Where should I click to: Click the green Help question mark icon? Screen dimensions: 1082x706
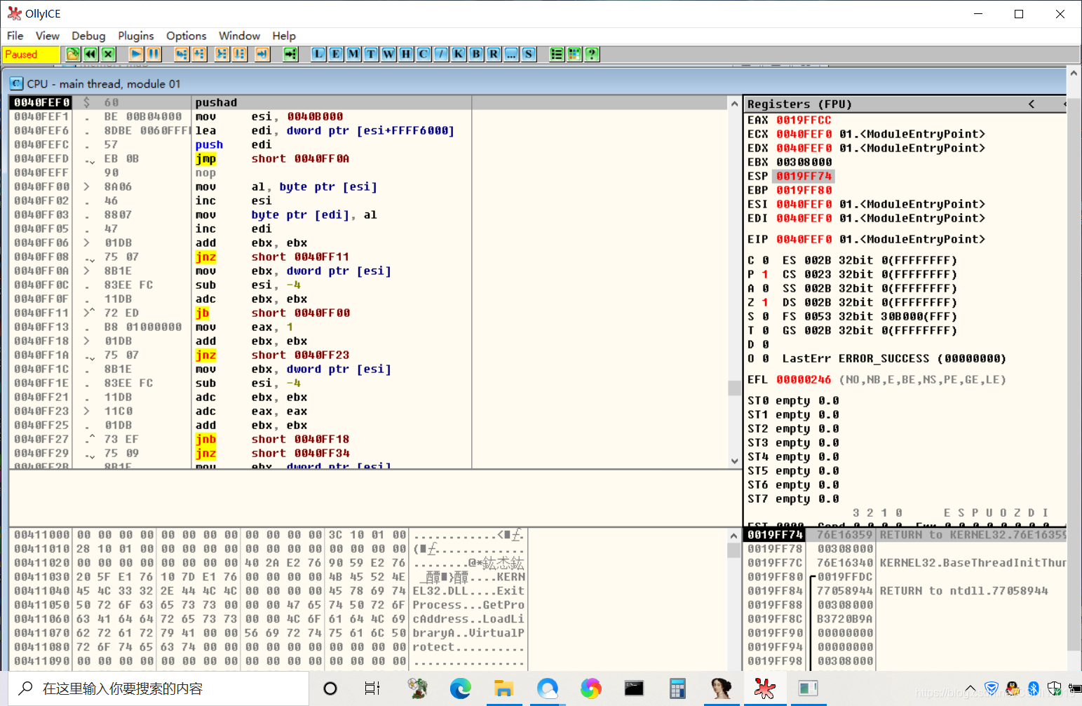click(x=592, y=54)
